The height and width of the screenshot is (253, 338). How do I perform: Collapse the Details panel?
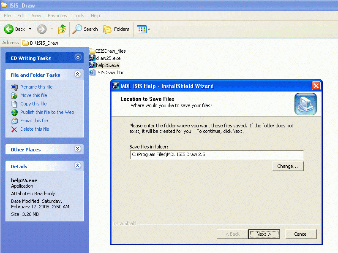tap(78, 165)
